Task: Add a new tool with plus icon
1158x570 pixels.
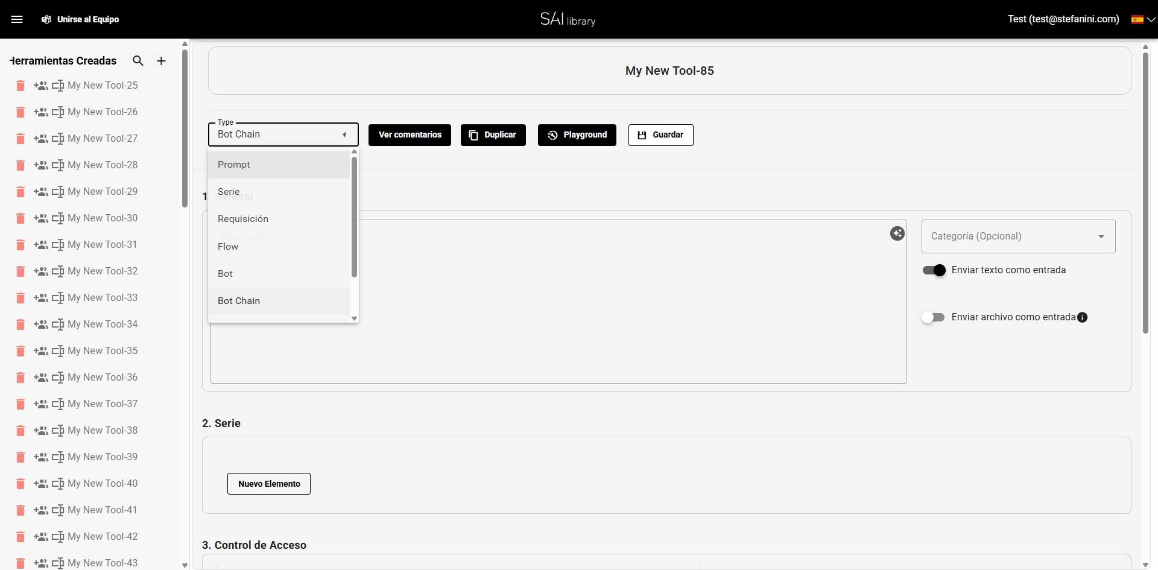Action: click(161, 61)
